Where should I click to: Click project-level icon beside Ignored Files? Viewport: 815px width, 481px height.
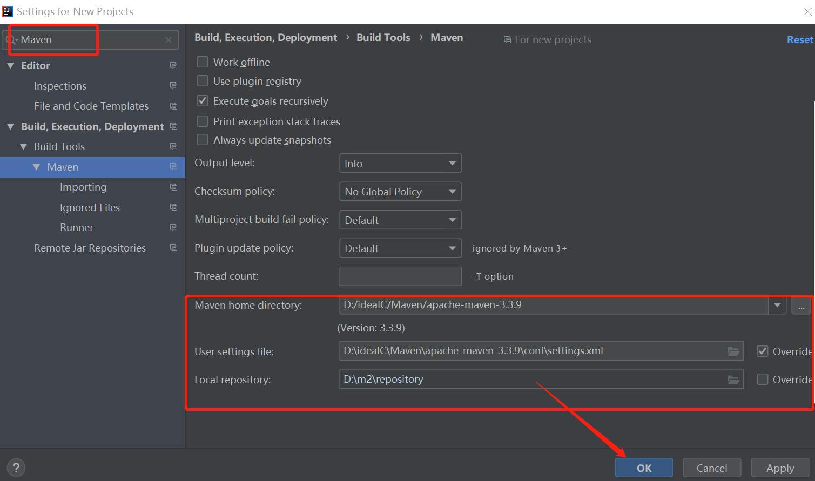click(x=173, y=207)
